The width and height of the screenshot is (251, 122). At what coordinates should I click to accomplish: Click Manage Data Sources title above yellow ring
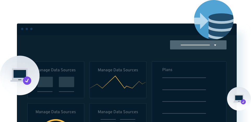point(56,112)
